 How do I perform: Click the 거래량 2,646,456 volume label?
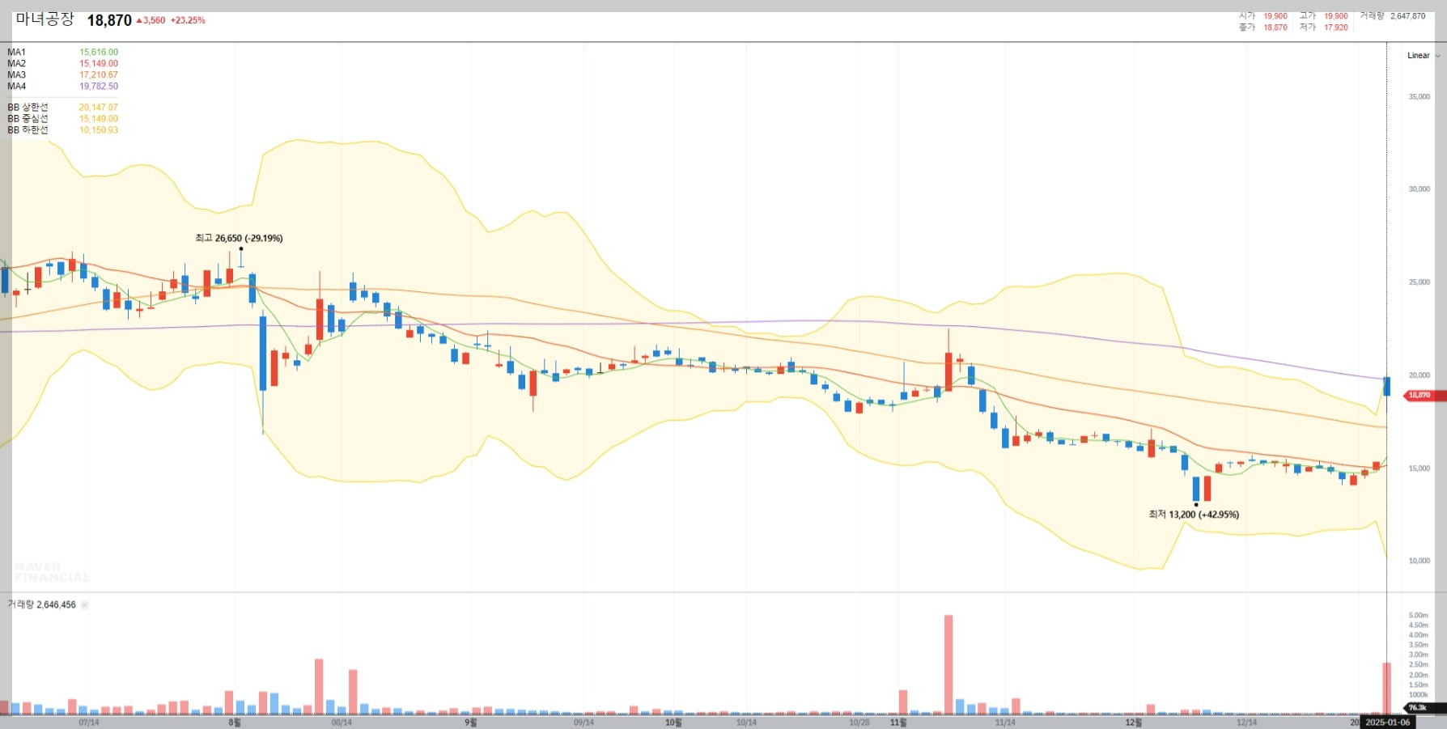(x=42, y=605)
